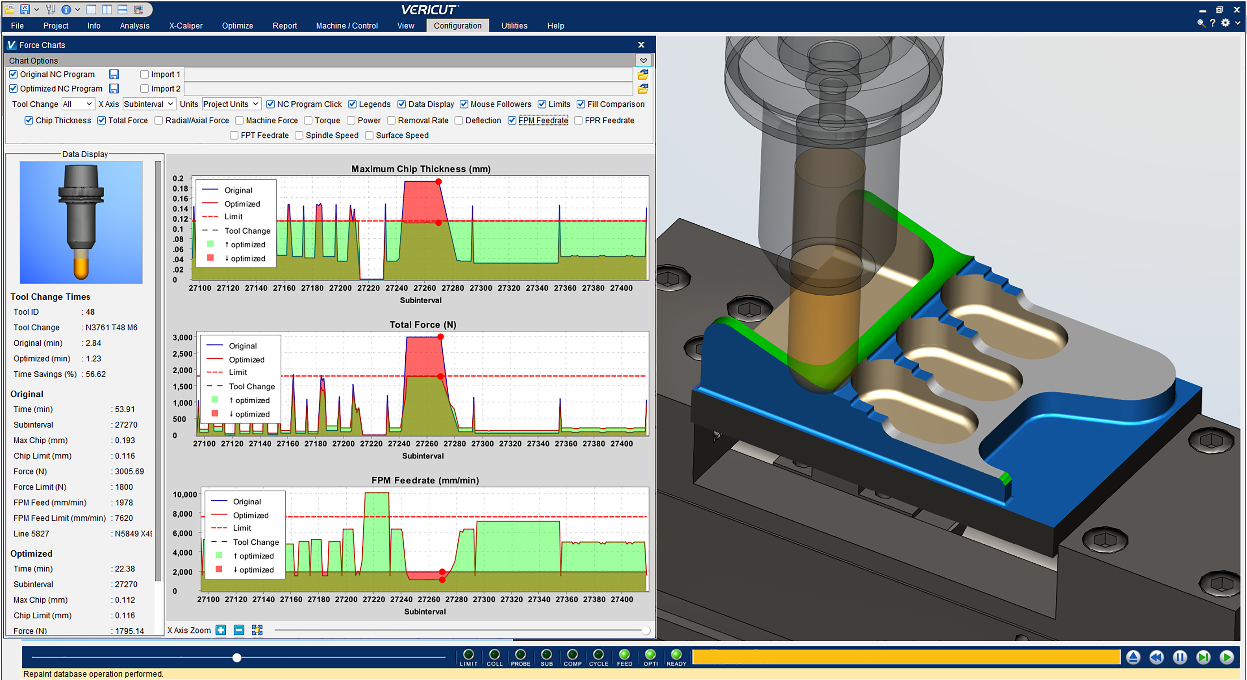Uncheck Optimized NC Program checkbox
This screenshot has width=1247, height=680.
point(13,88)
